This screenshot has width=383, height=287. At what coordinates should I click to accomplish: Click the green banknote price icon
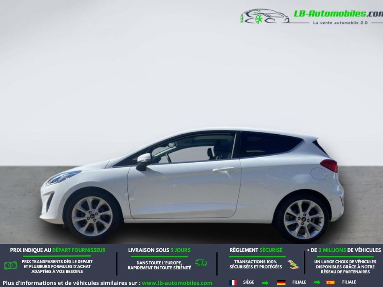11,265
